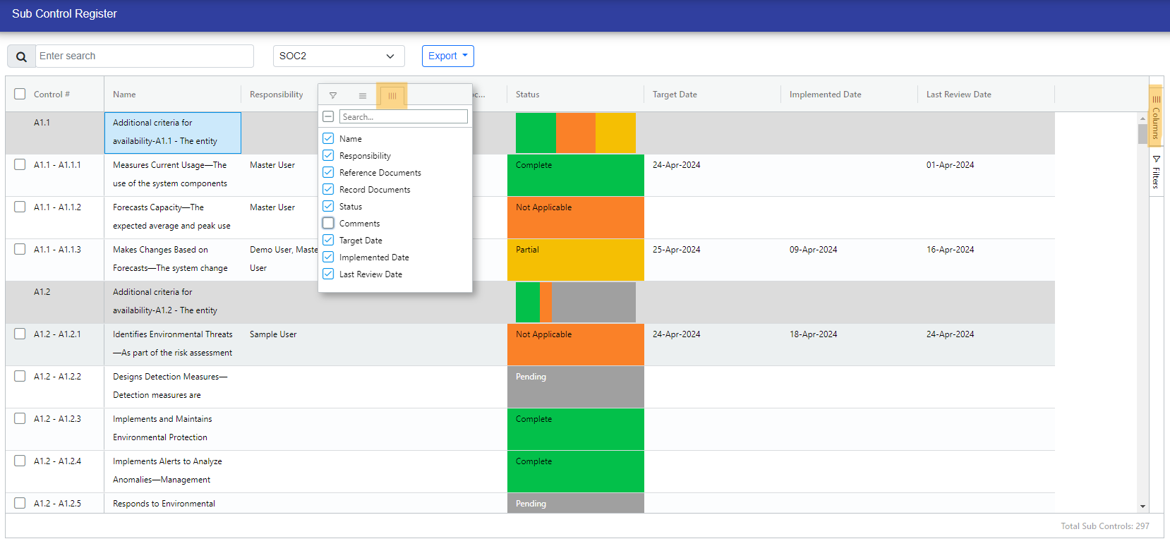Sort by the Last Review Date header
Viewport: 1170px width, 558px height.
[x=958, y=95]
